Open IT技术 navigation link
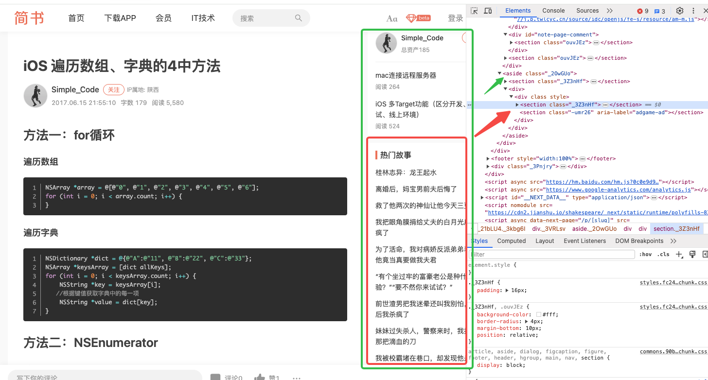 [203, 18]
